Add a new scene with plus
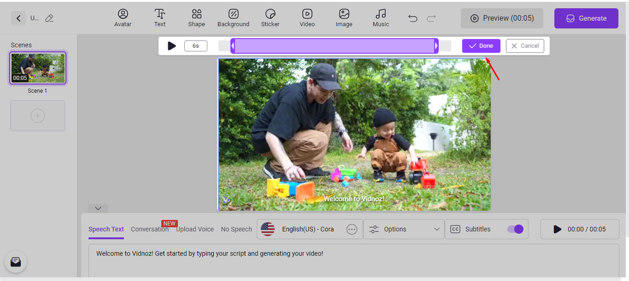The width and height of the screenshot is (629, 281). (x=38, y=116)
